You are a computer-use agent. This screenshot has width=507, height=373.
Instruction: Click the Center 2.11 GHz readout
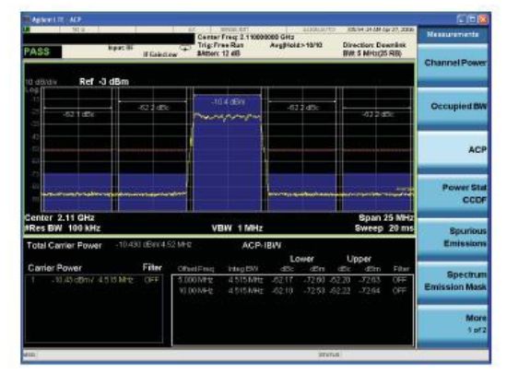click(x=60, y=217)
